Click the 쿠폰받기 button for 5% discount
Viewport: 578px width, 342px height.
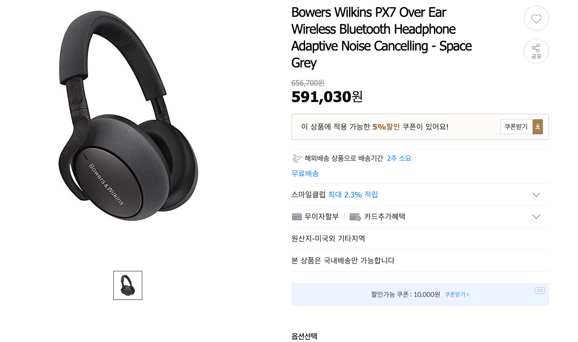click(516, 127)
